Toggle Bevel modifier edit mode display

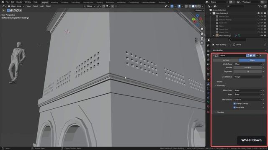pos(247,55)
